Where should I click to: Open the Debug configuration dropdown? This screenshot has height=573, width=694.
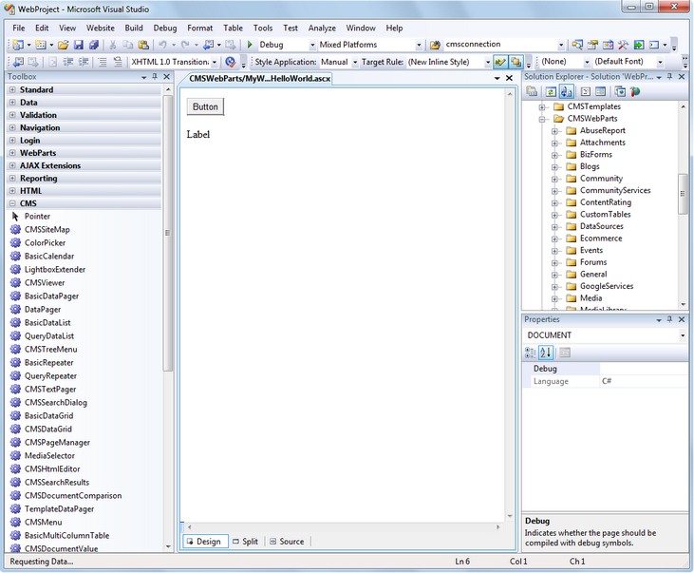[312, 45]
